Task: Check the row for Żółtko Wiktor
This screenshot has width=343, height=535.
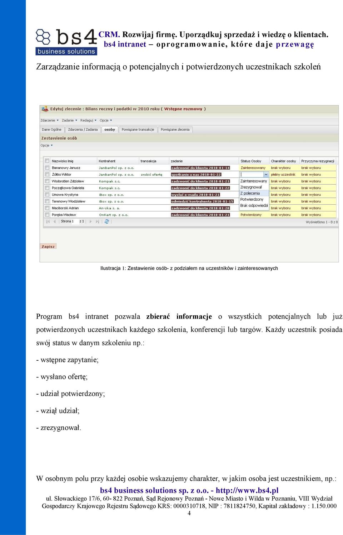Action: (x=47, y=174)
